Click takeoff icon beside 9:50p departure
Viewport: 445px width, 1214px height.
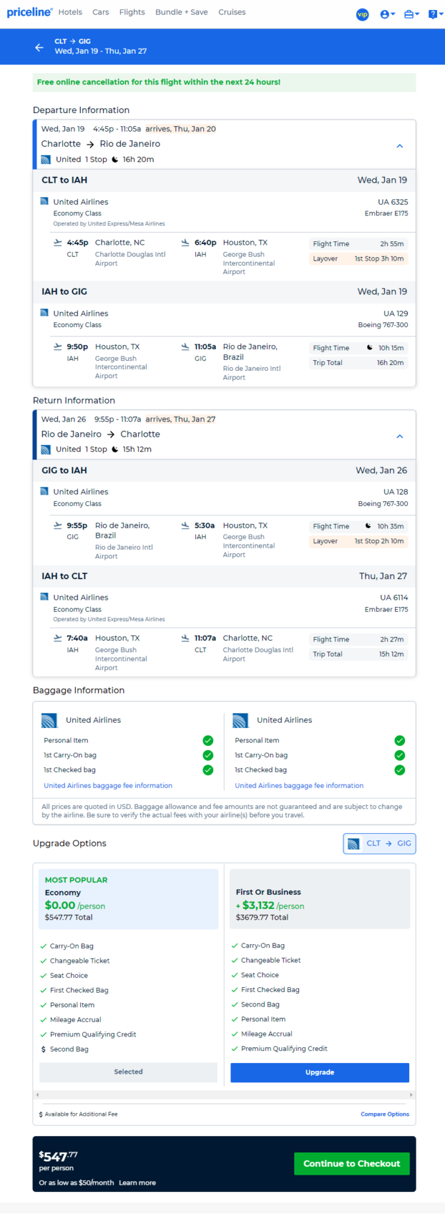pyautogui.click(x=58, y=346)
